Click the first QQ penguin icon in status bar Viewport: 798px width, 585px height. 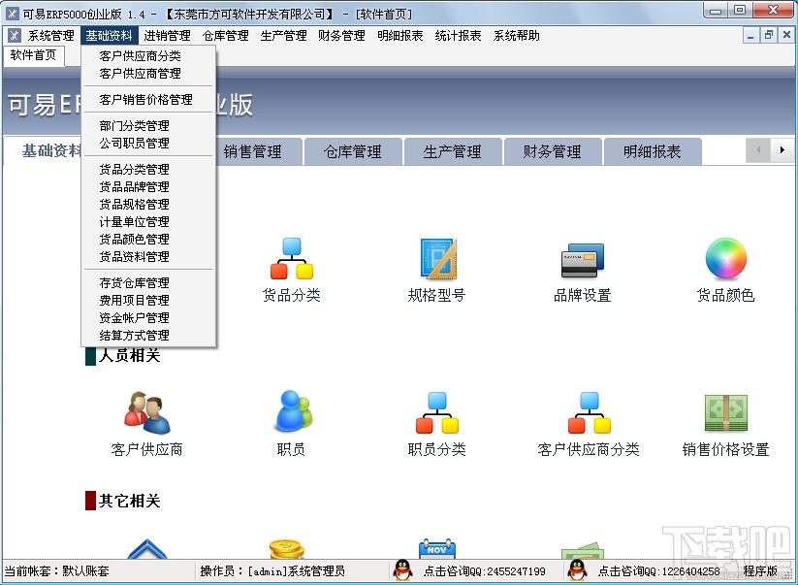(x=402, y=570)
